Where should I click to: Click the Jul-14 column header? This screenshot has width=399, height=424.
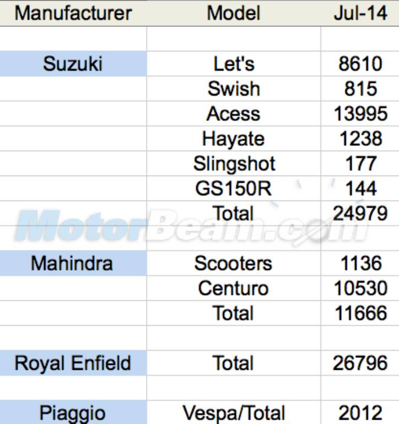coord(360,13)
